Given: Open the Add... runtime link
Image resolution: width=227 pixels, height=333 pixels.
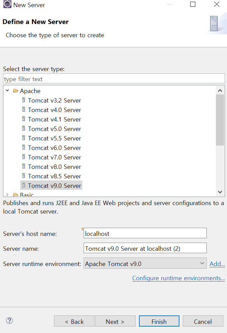Looking at the screenshot, I should (x=217, y=264).
